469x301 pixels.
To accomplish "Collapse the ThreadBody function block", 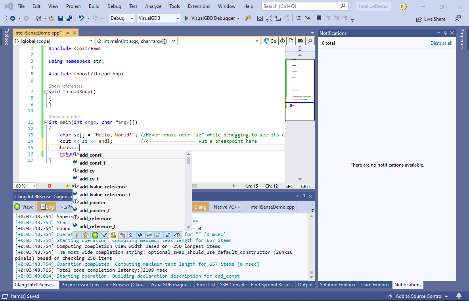I will coord(46,92).
